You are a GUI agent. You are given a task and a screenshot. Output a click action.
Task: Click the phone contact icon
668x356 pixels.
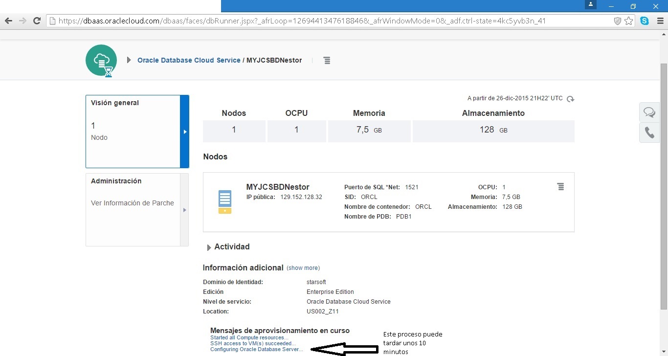click(649, 133)
